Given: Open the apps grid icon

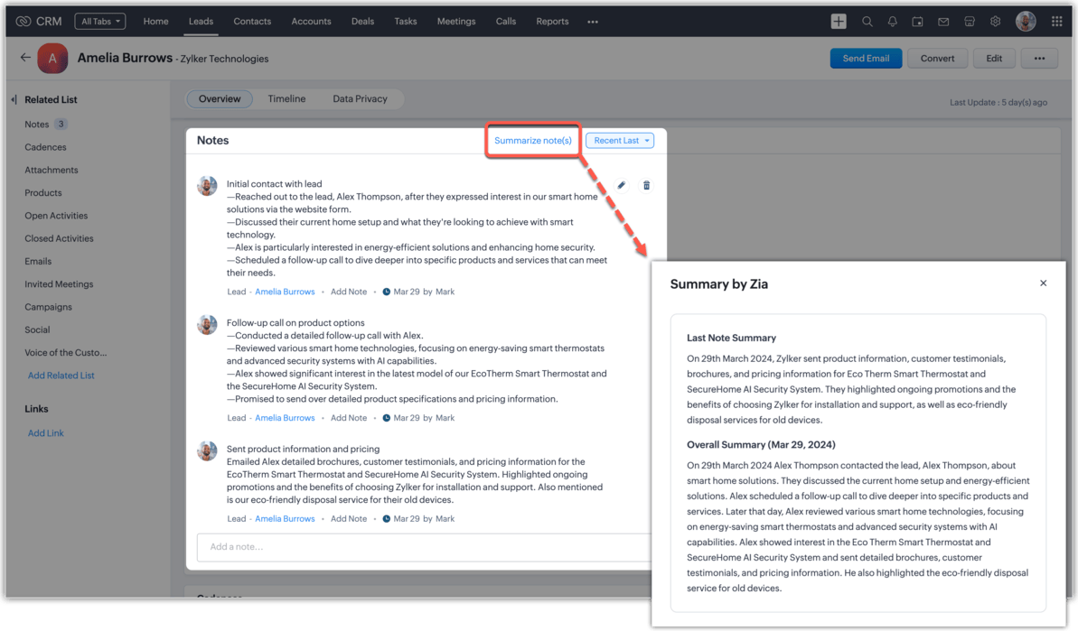Looking at the screenshot, I should click(x=1056, y=22).
